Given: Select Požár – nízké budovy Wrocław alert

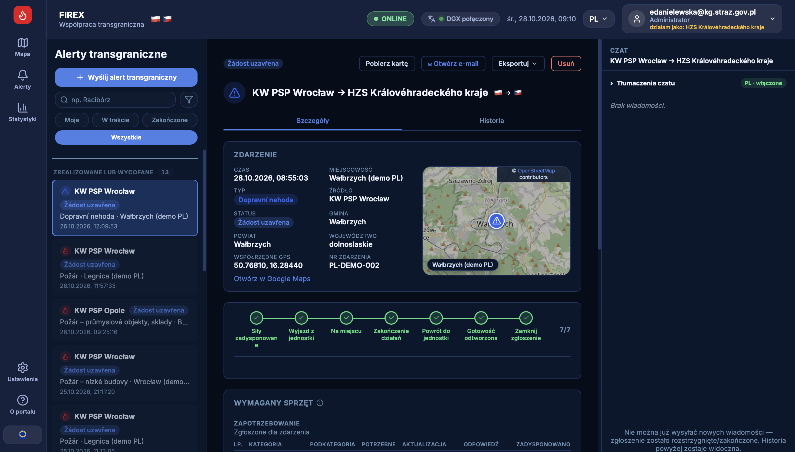Looking at the screenshot, I should tap(124, 373).
